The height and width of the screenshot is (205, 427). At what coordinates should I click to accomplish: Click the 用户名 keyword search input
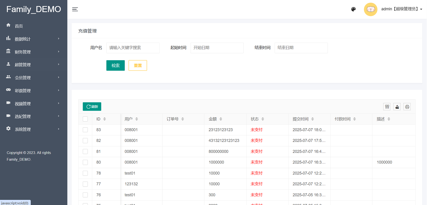[133, 48]
